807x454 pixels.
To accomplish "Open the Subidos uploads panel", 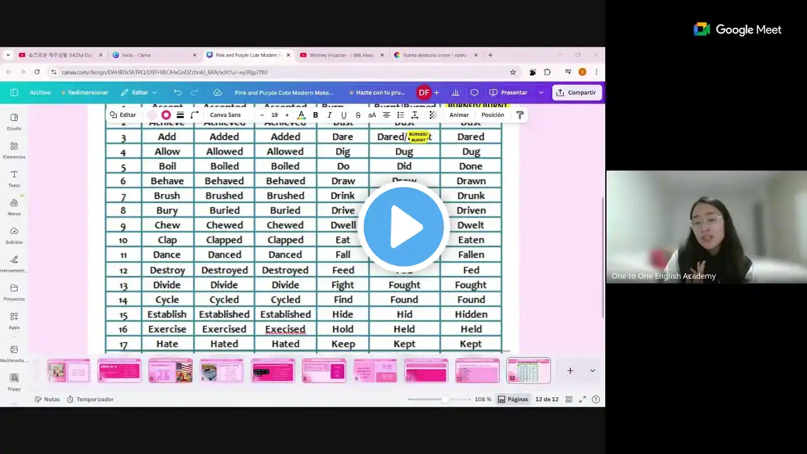I will (14, 236).
